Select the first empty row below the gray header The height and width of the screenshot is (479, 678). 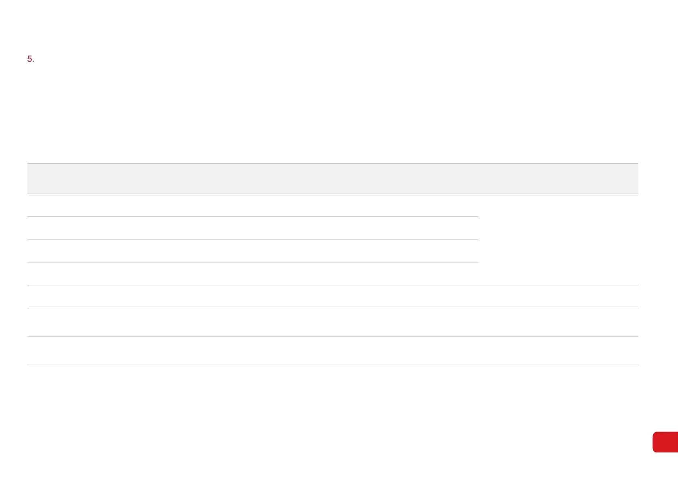coord(252,205)
